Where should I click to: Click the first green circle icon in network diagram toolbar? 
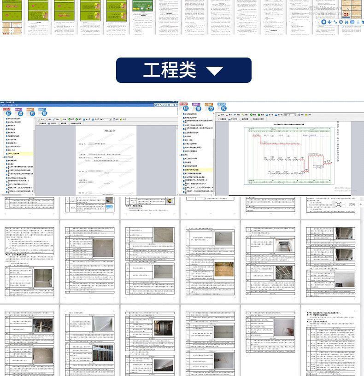tap(252, 115)
